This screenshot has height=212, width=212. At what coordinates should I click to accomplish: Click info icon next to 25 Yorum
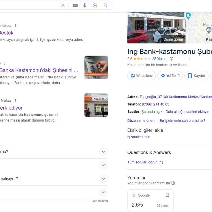[x=171, y=59]
